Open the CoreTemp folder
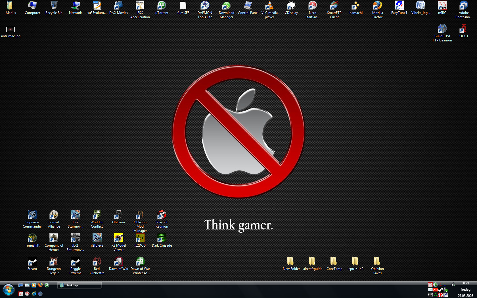The width and height of the screenshot is (477, 298). pos(334,261)
